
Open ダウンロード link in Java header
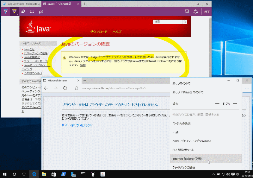99,32
